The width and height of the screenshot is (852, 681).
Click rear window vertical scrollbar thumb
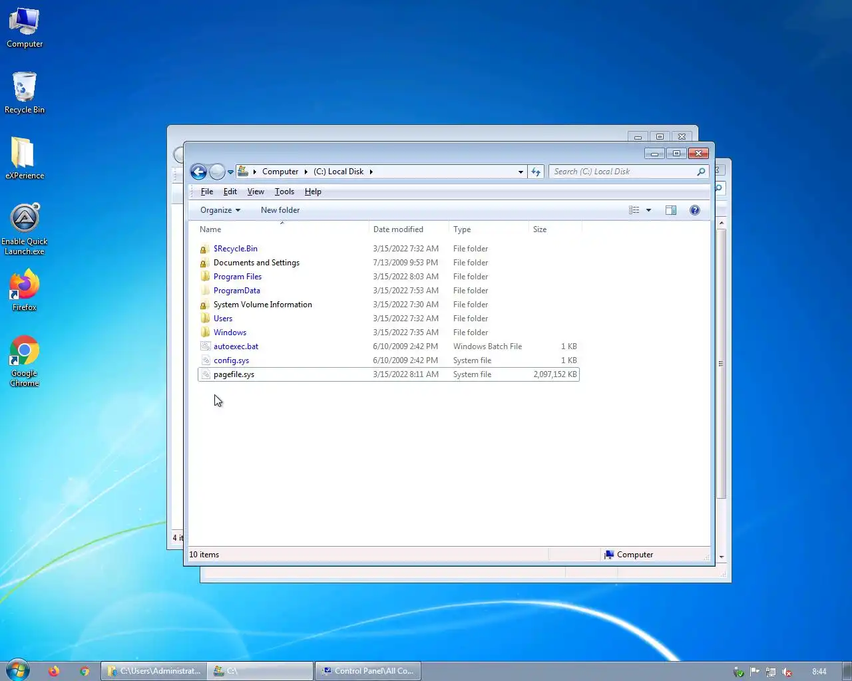pos(722,364)
